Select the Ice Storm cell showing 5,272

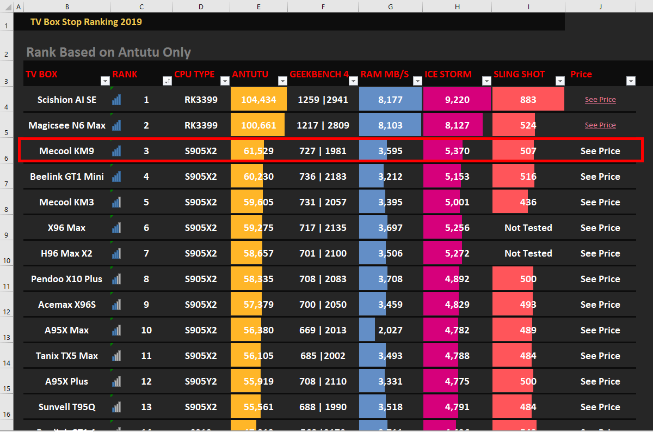click(457, 253)
